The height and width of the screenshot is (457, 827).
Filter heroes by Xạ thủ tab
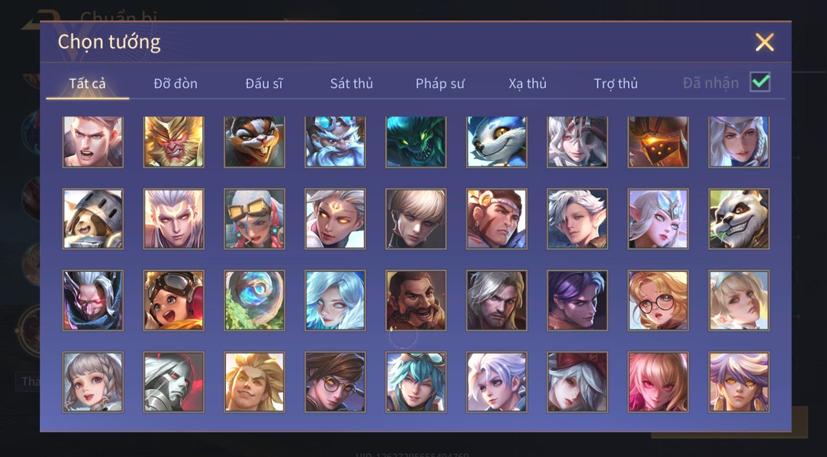(527, 83)
